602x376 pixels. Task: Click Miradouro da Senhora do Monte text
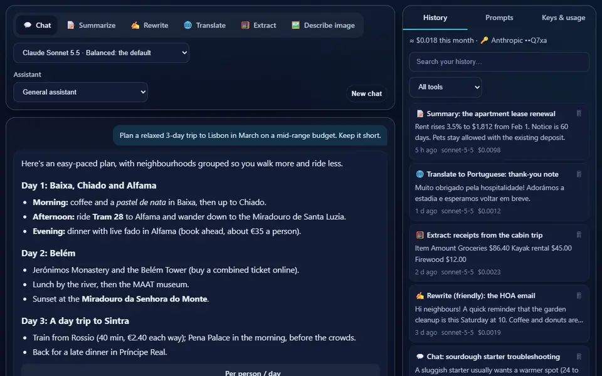(144, 299)
